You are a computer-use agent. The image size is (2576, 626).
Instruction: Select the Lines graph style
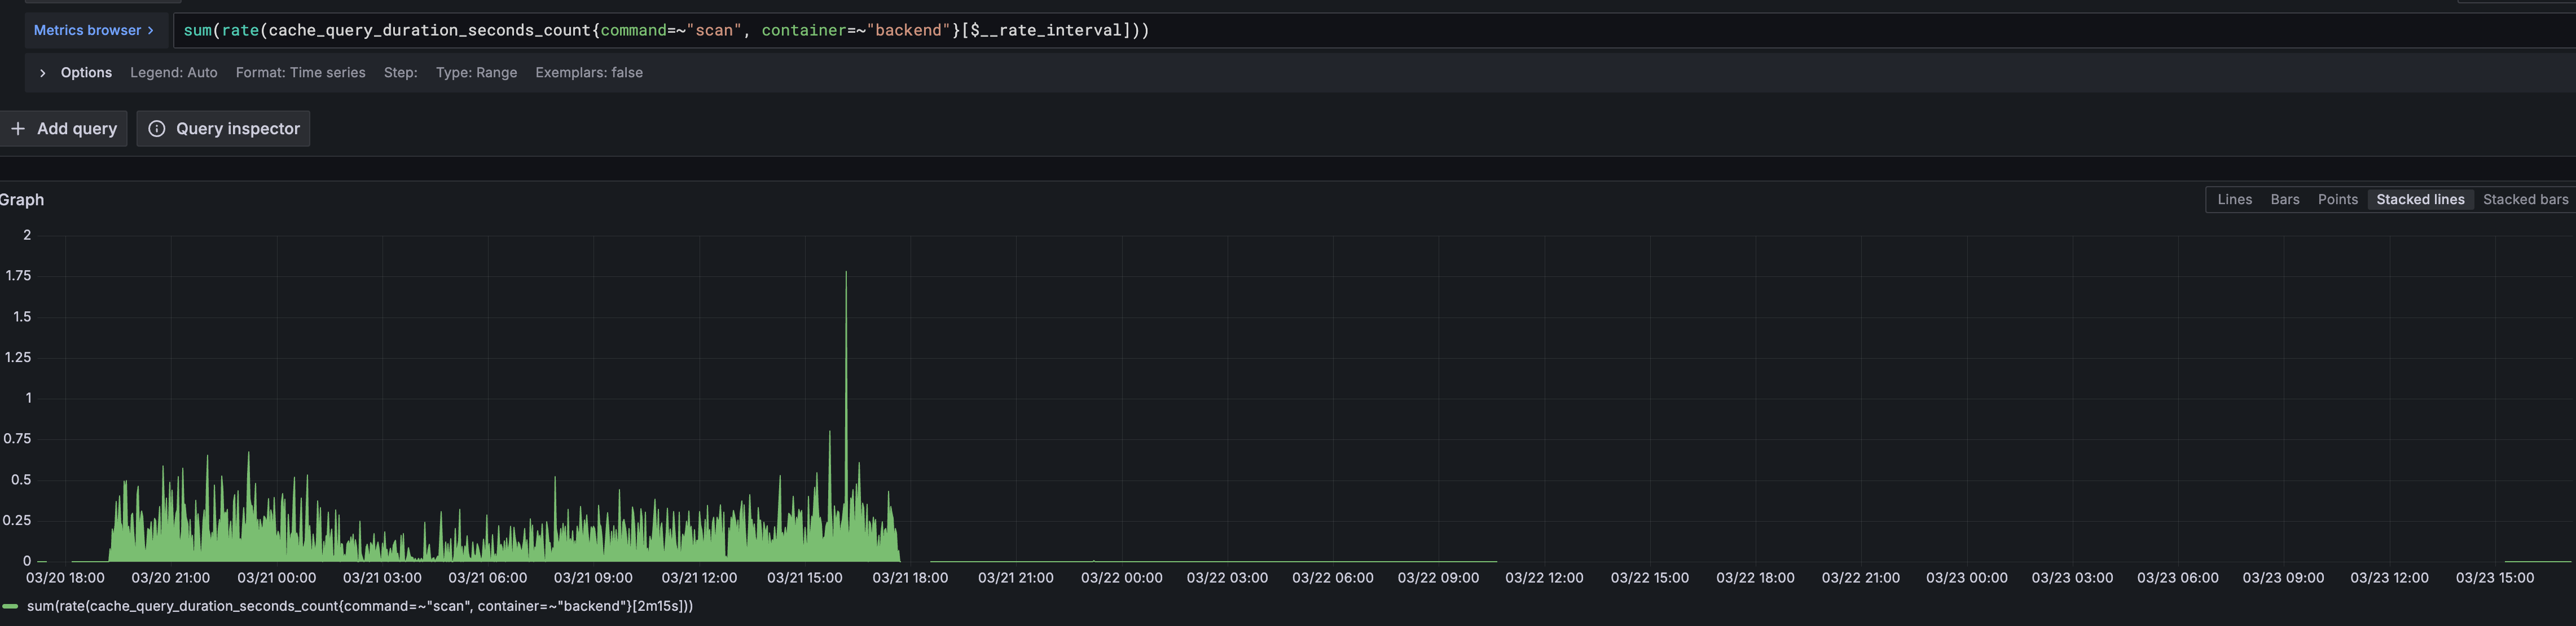coord(2235,200)
